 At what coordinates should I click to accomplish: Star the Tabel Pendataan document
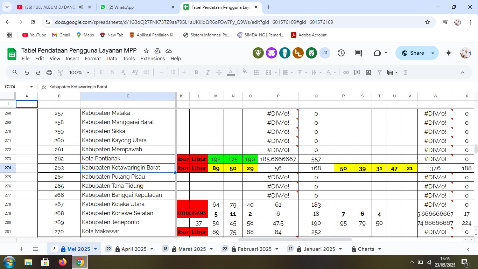[x=146, y=51]
